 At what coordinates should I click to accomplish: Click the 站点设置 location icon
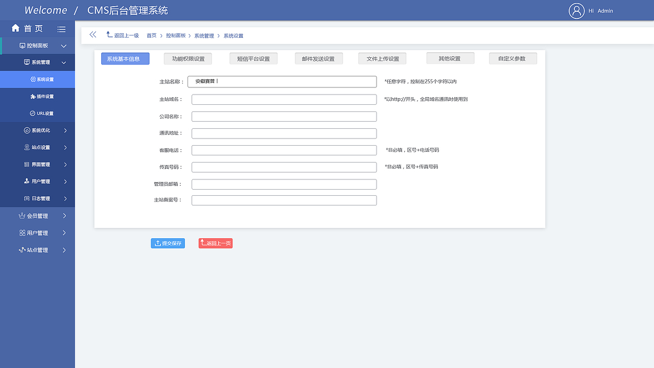pos(27,147)
